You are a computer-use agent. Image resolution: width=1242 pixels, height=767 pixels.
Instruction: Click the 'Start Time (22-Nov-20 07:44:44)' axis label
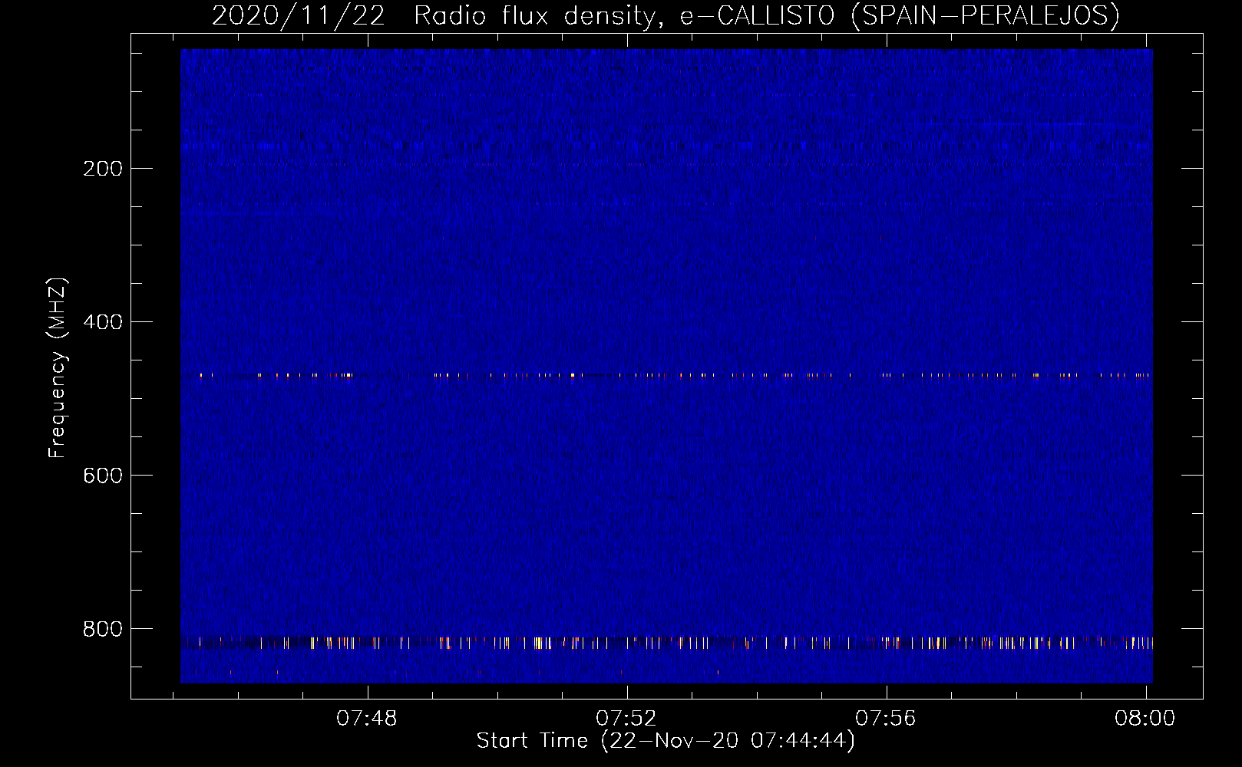666,740
